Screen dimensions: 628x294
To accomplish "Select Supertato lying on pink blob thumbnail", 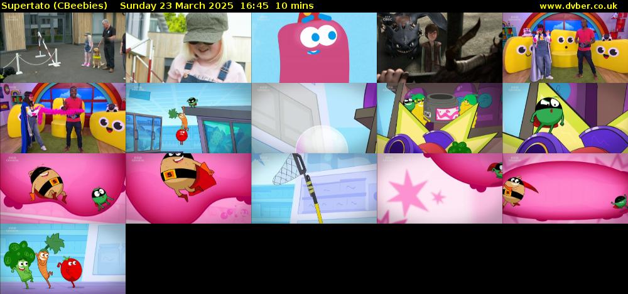I will click(63, 188).
